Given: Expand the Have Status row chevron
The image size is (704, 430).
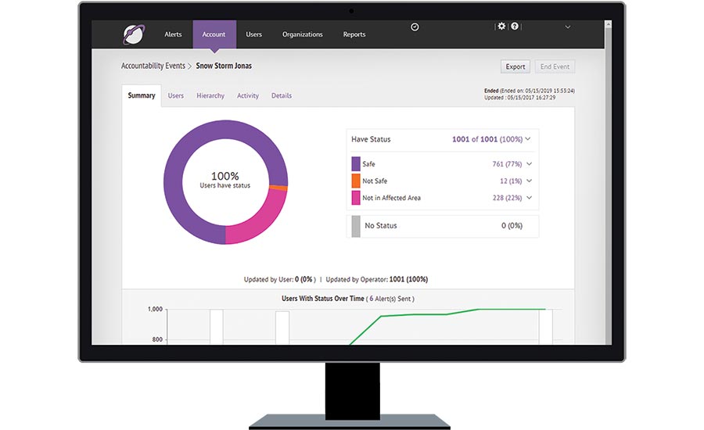Looking at the screenshot, I should [x=529, y=139].
